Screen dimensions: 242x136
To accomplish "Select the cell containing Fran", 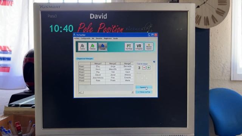I will (113, 77).
